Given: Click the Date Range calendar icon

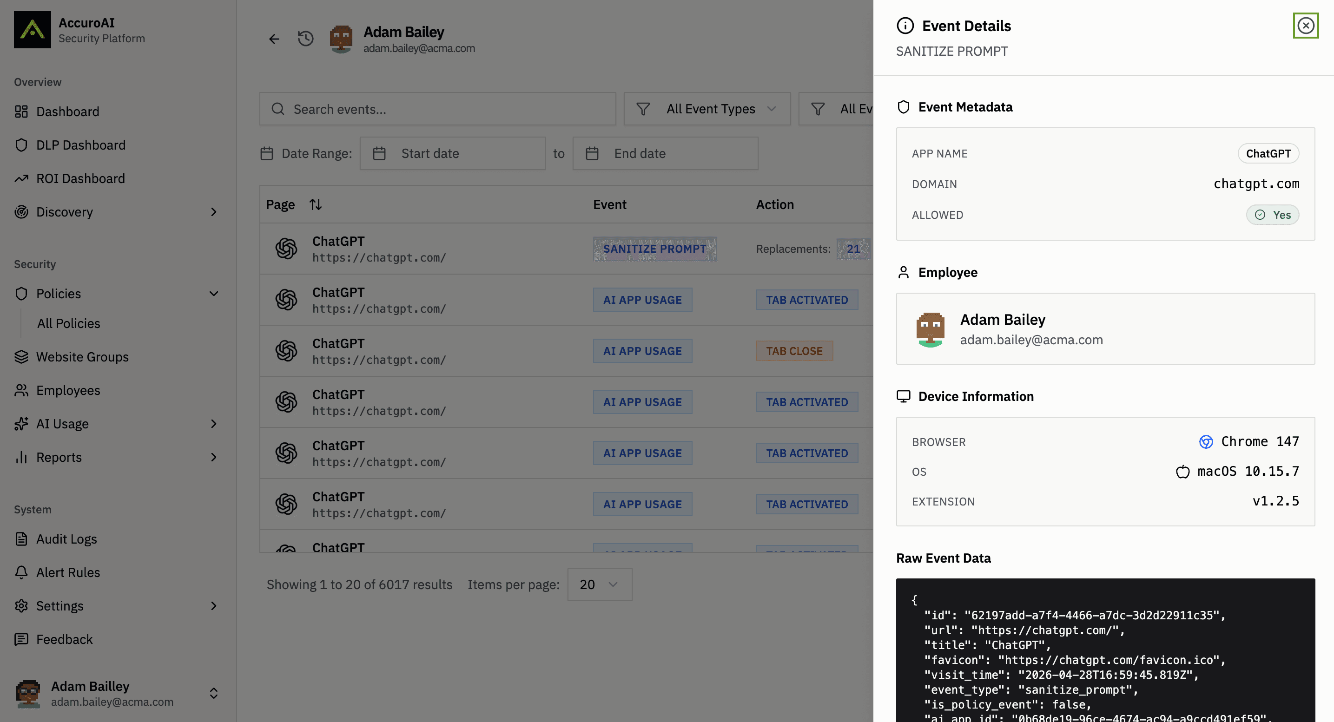Looking at the screenshot, I should pos(267,154).
